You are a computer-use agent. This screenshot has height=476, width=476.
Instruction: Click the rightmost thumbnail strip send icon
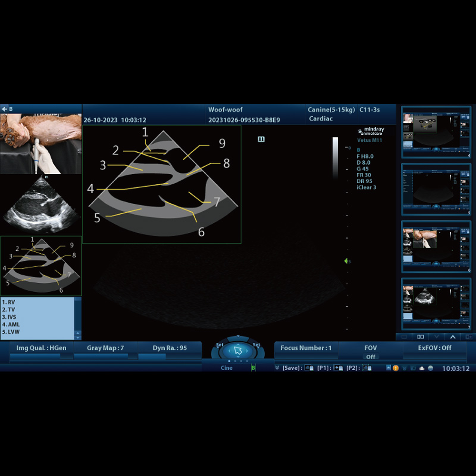click(x=468, y=337)
